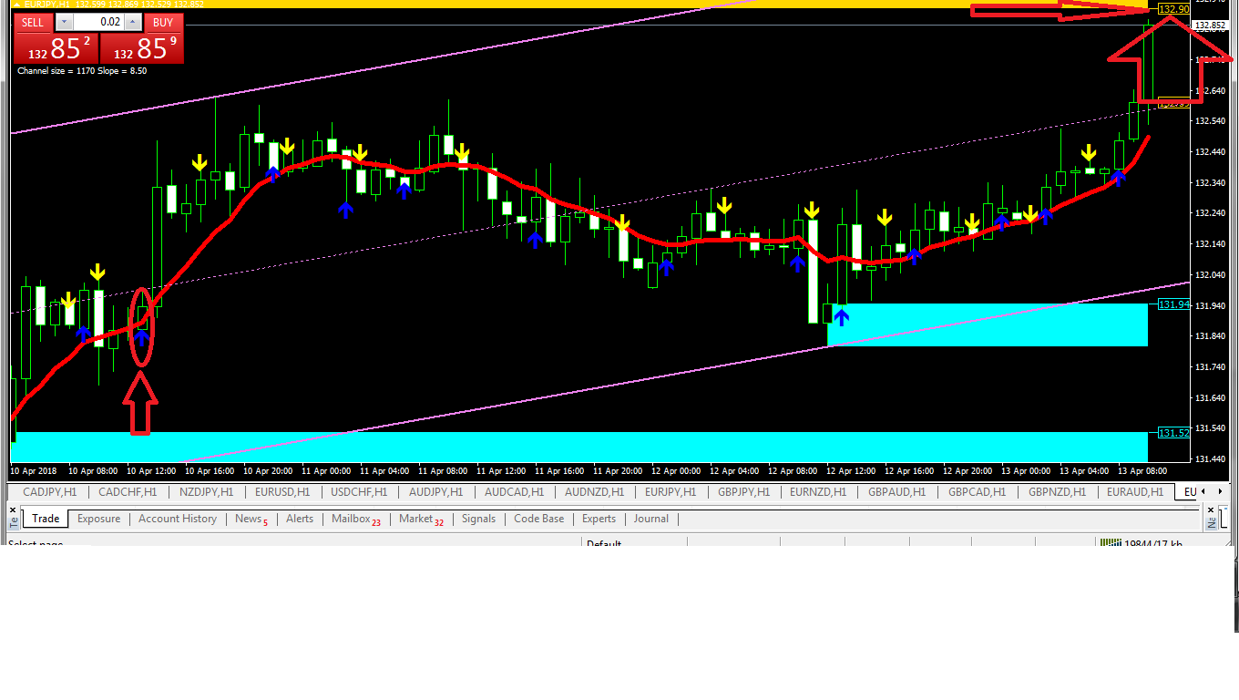The image size is (1239, 700).
Task: Click the SELL button in one-click panel
Action: [x=33, y=22]
